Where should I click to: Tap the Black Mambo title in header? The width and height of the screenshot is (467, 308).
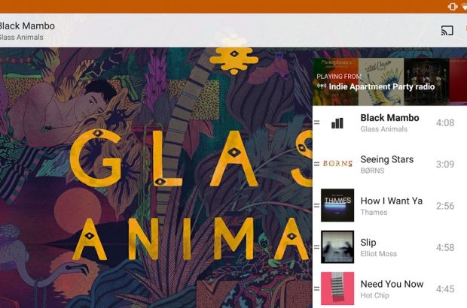click(x=27, y=26)
